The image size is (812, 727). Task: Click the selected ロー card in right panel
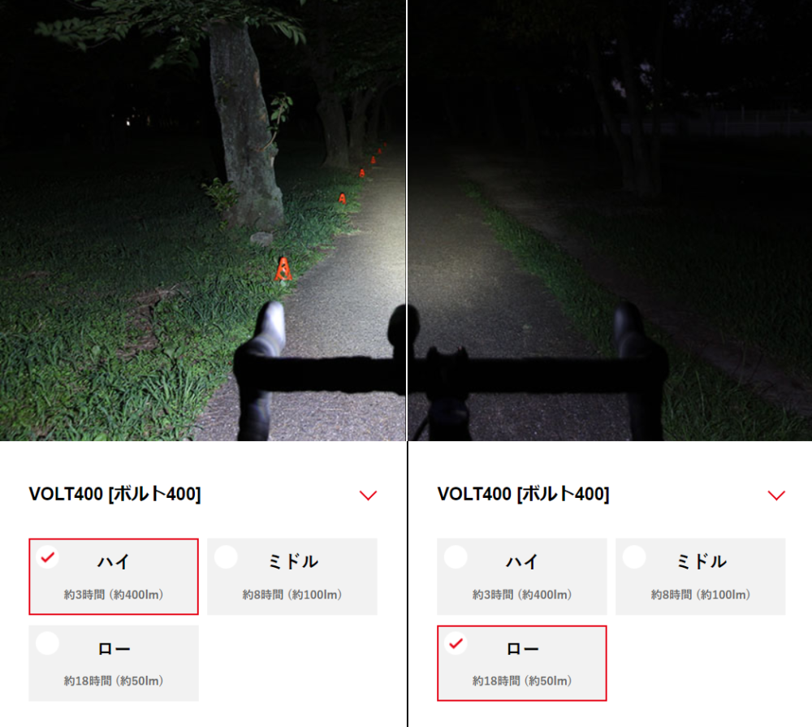521,664
